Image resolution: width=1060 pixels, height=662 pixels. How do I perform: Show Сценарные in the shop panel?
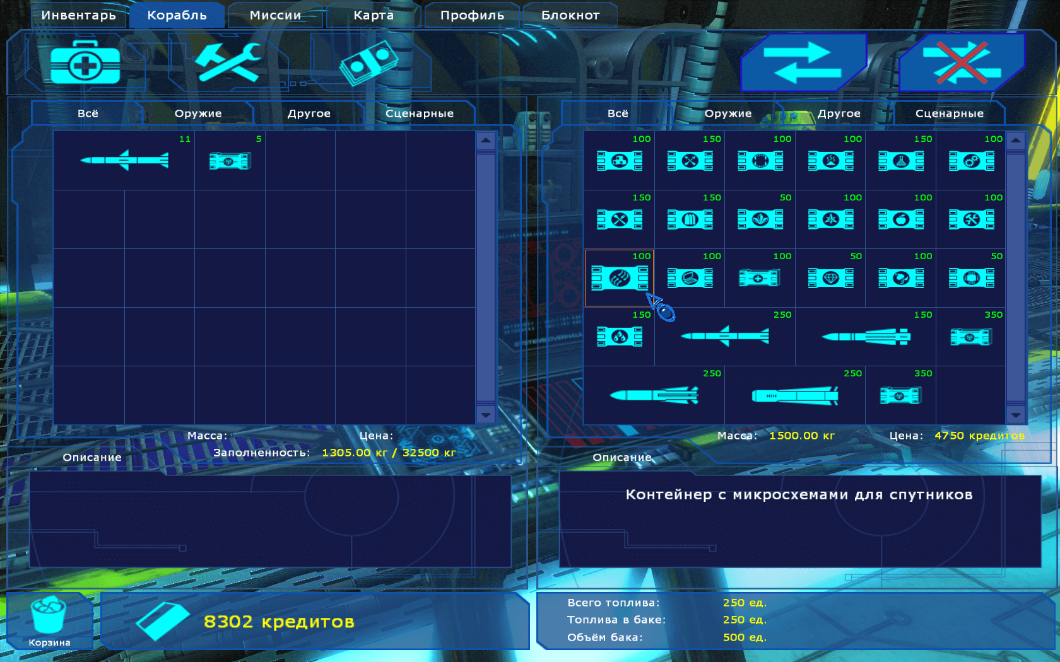[x=950, y=113]
